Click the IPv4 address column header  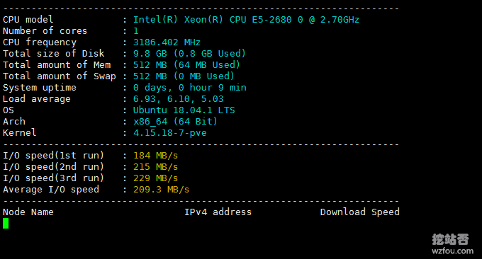pos(218,212)
